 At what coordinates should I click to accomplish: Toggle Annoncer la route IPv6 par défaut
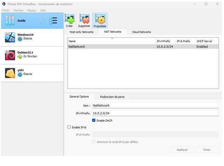click(94, 142)
